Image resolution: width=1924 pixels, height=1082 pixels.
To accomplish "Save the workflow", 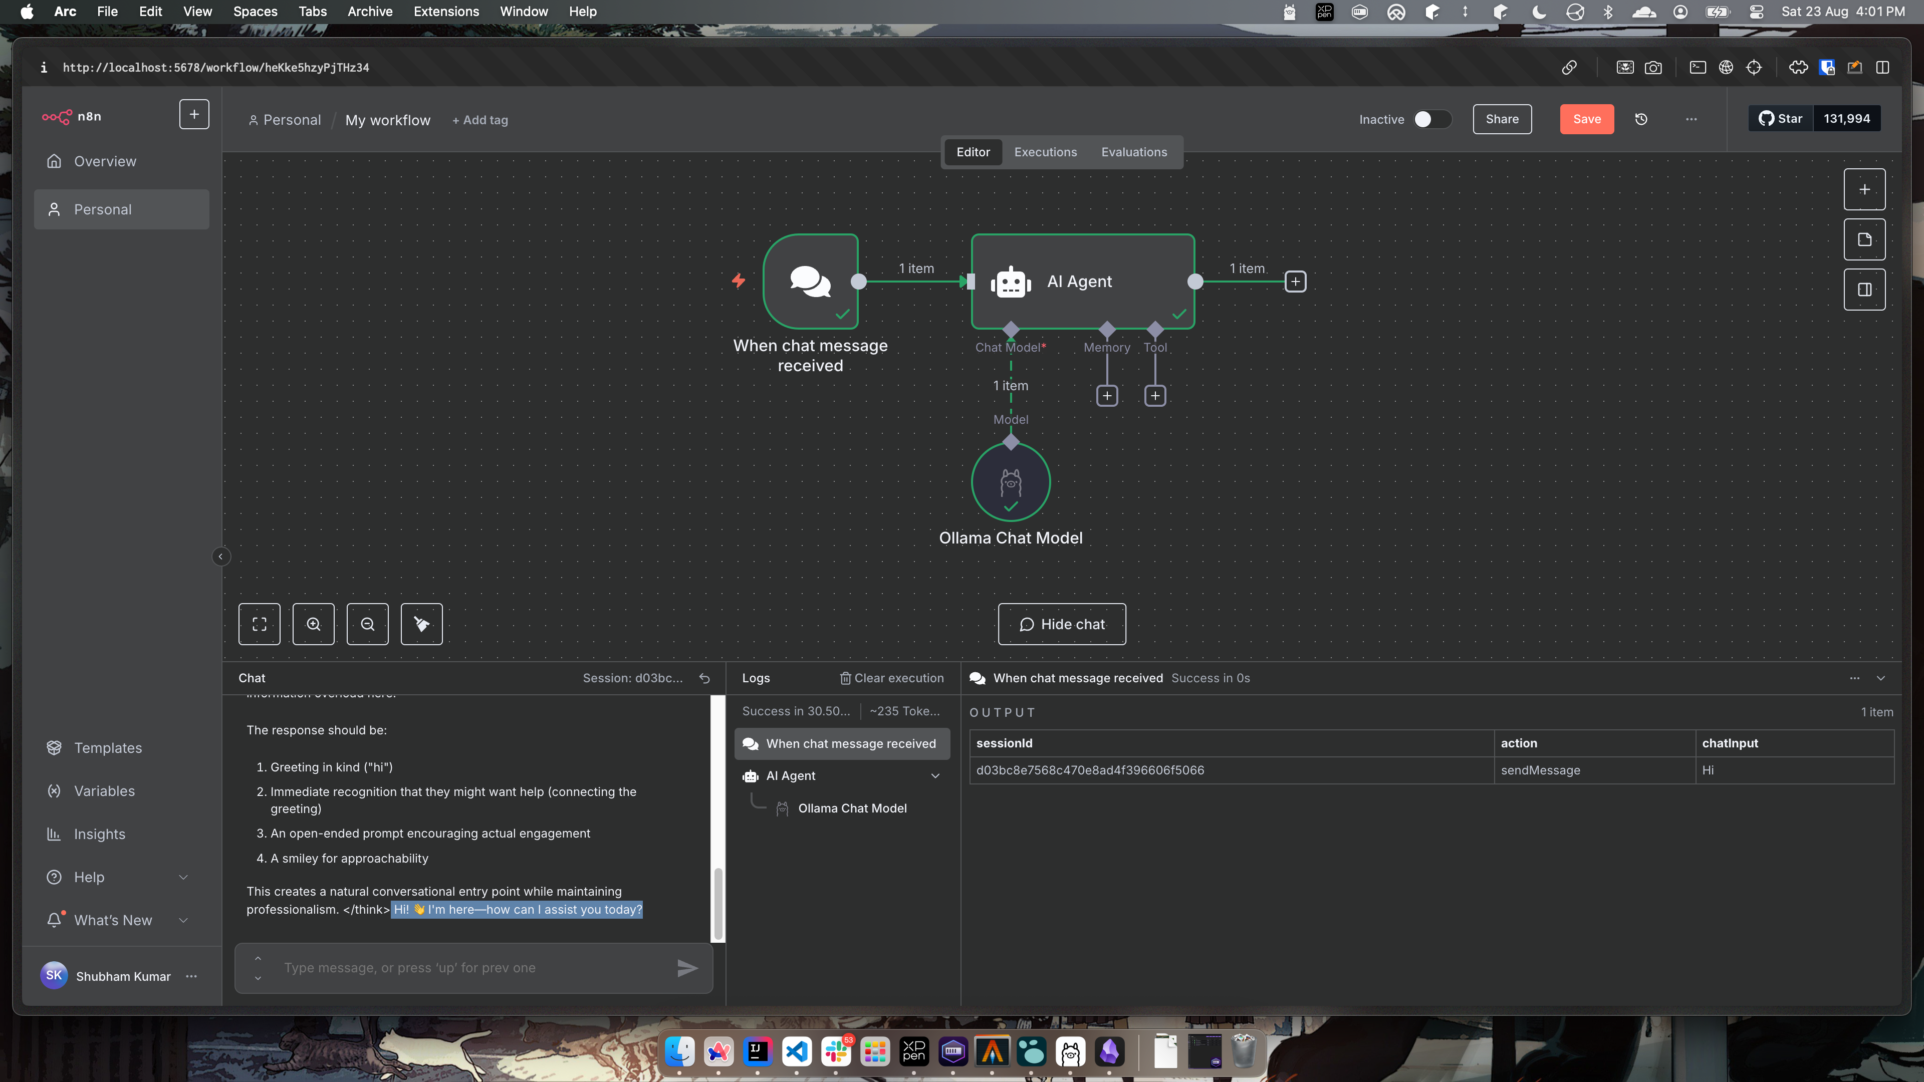I will [1586, 119].
